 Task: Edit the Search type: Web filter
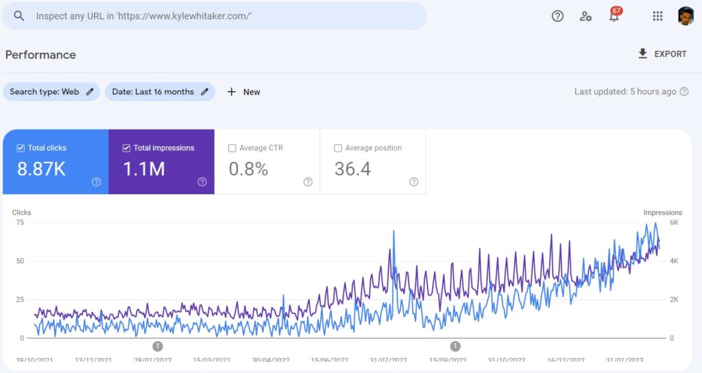51,92
